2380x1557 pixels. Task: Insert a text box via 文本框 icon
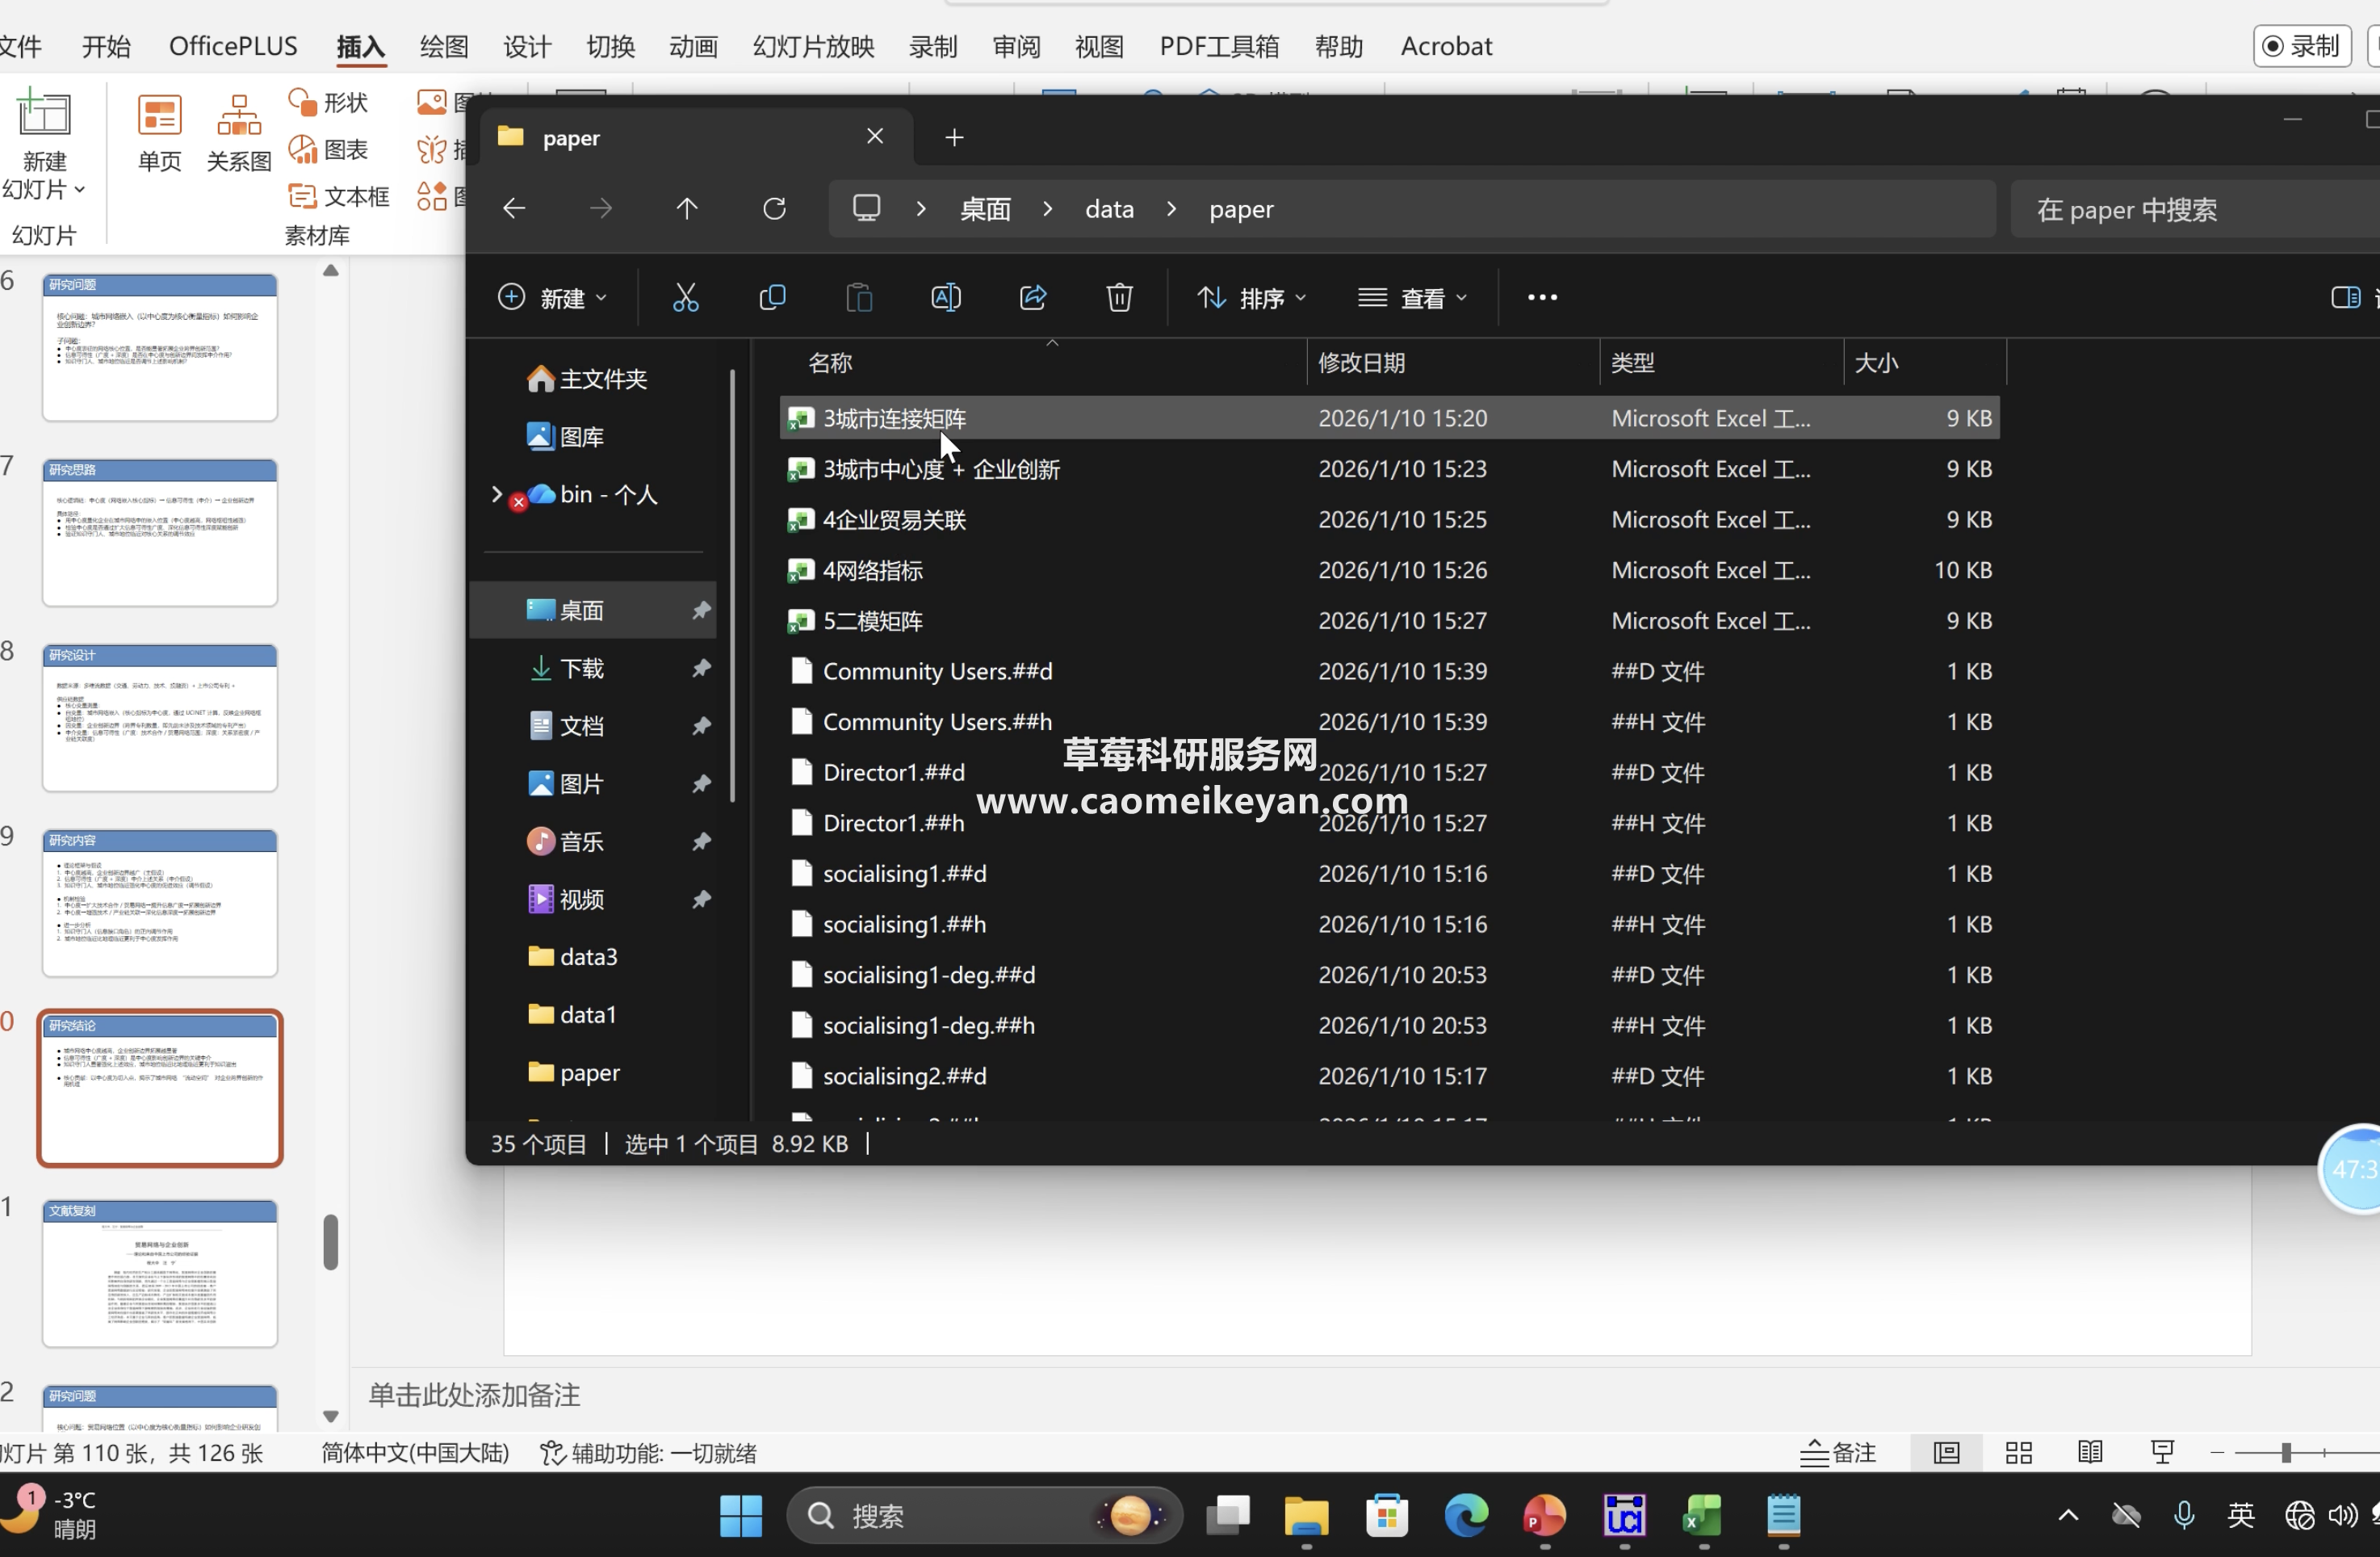[338, 196]
